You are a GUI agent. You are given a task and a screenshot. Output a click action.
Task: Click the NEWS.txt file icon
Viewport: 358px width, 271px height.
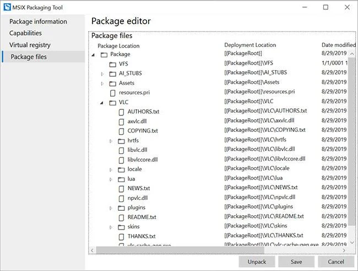tap(122, 189)
